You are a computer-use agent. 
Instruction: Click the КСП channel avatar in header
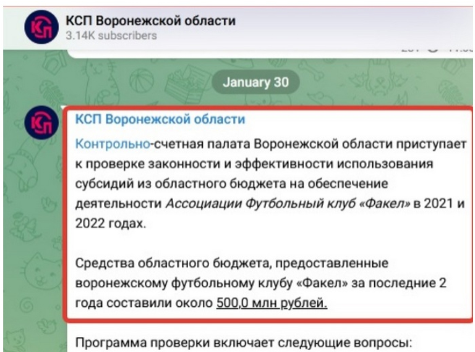[41, 28]
